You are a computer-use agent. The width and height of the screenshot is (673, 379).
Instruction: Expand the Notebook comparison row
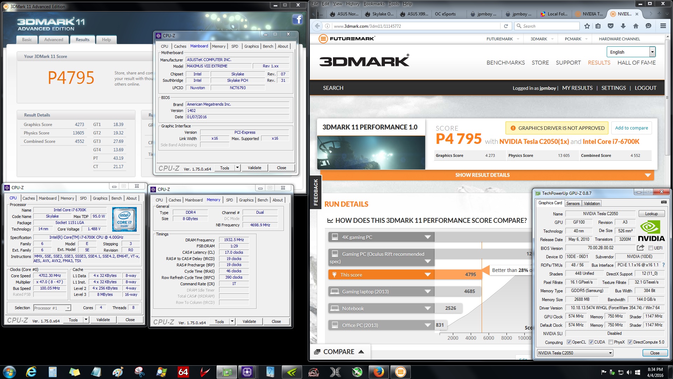(381, 308)
